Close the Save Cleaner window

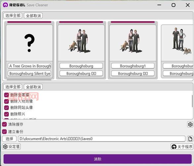(x=188, y=5)
